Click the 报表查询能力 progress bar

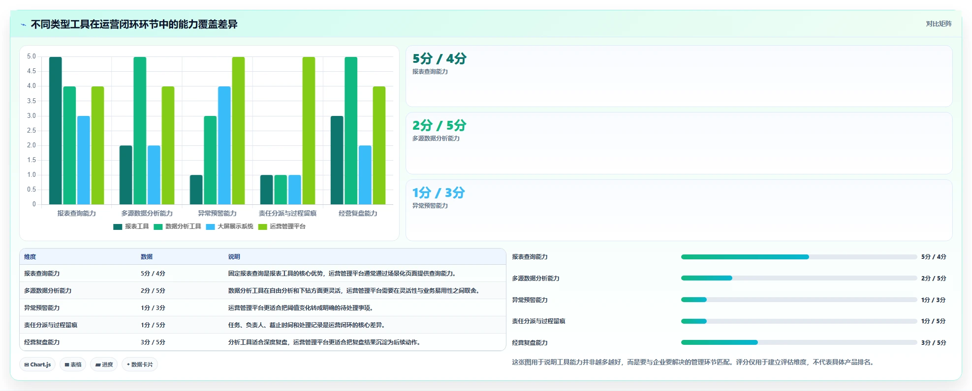point(799,257)
